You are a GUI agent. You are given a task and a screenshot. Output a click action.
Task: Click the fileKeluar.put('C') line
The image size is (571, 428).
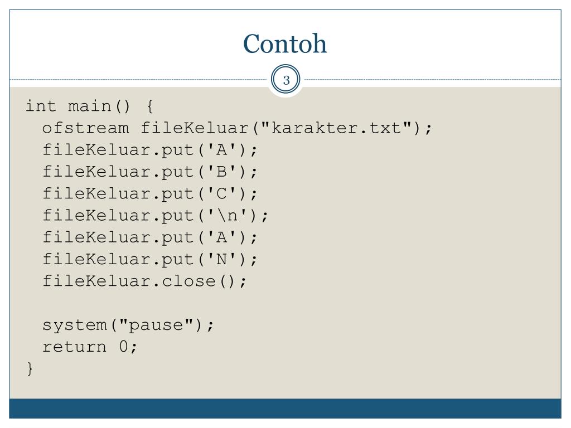click(x=150, y=193)
